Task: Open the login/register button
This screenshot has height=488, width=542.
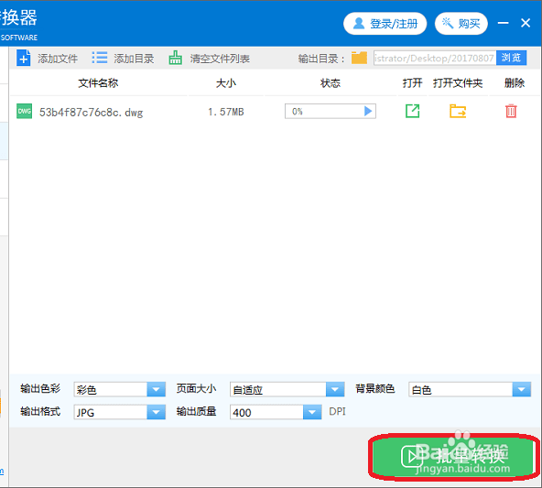Action: [x=385, y=24]
